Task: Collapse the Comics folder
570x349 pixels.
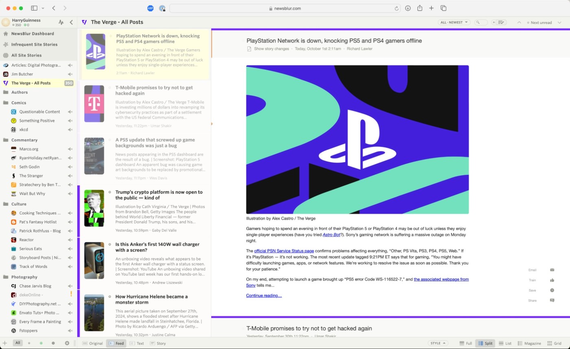Action: point(6,103)
